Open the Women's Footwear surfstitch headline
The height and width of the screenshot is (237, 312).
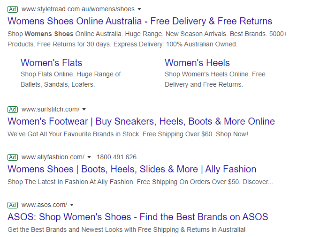141,121
